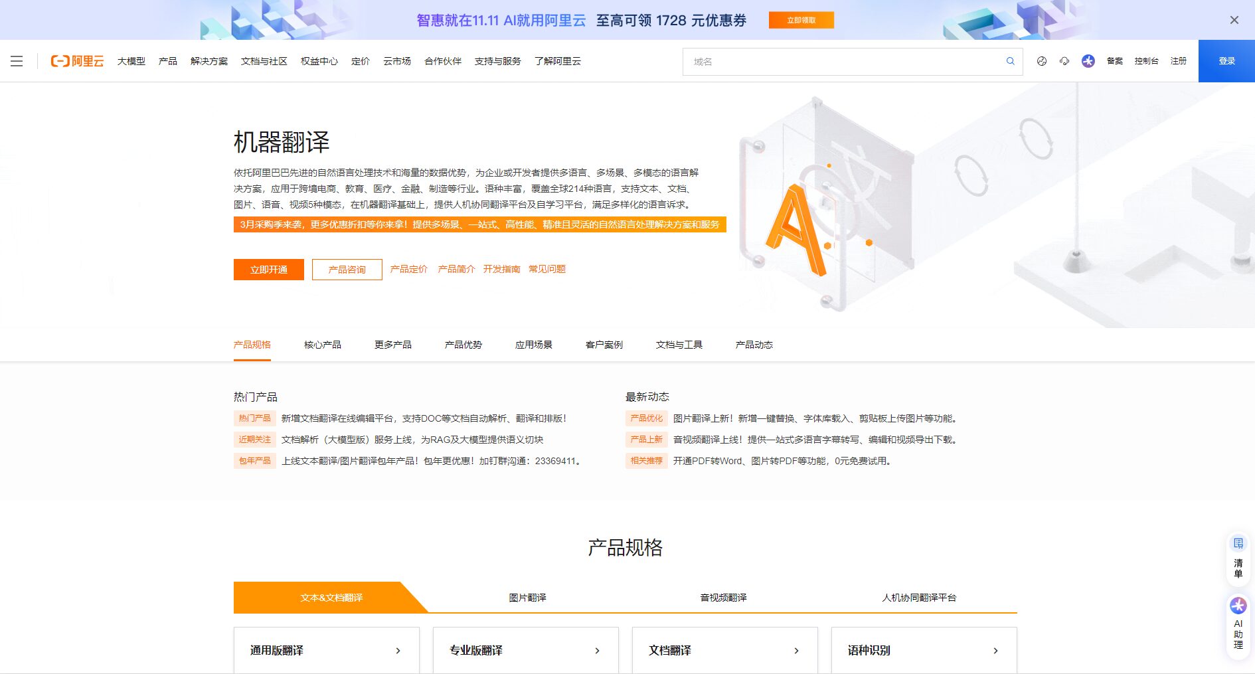Open the 常见问题 link
Viewport: 1255px width, 674px height.
[x=546, y=269]
